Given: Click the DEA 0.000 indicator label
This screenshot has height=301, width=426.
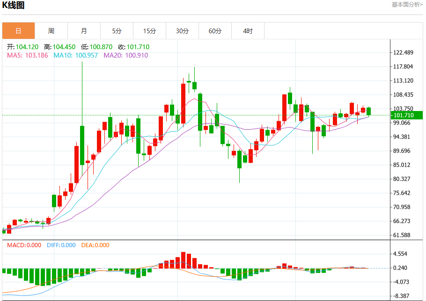Looking at the screenshot, I should tap(95, 245).
